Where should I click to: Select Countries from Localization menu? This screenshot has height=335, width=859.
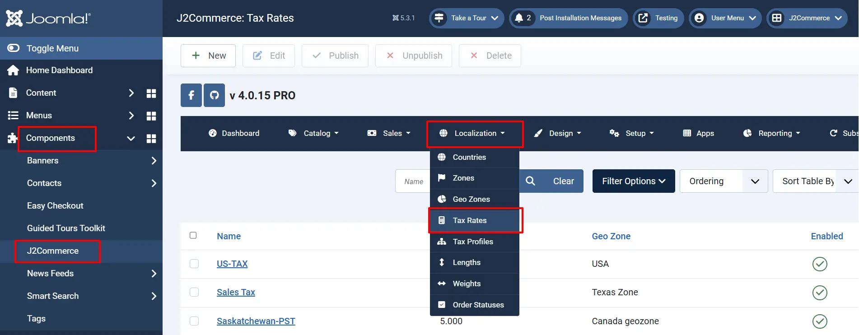click(475, 157)
